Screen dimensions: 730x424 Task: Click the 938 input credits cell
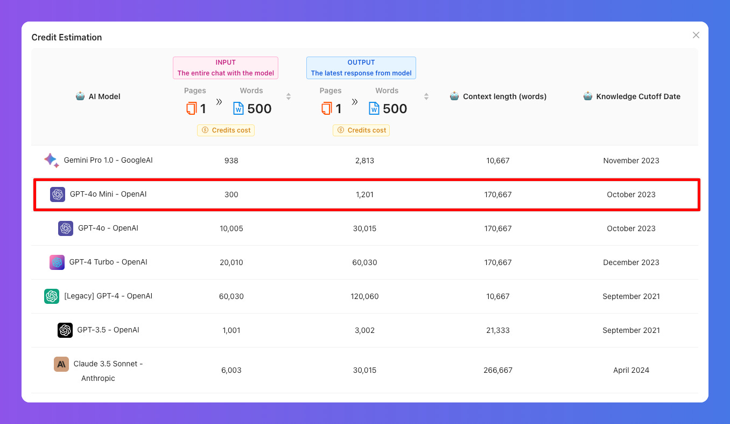click(x=231, y=161)
